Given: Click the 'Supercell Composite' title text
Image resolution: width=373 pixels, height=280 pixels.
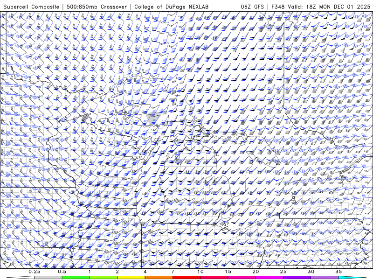Looking at the screenshot, I should (31, 7).
